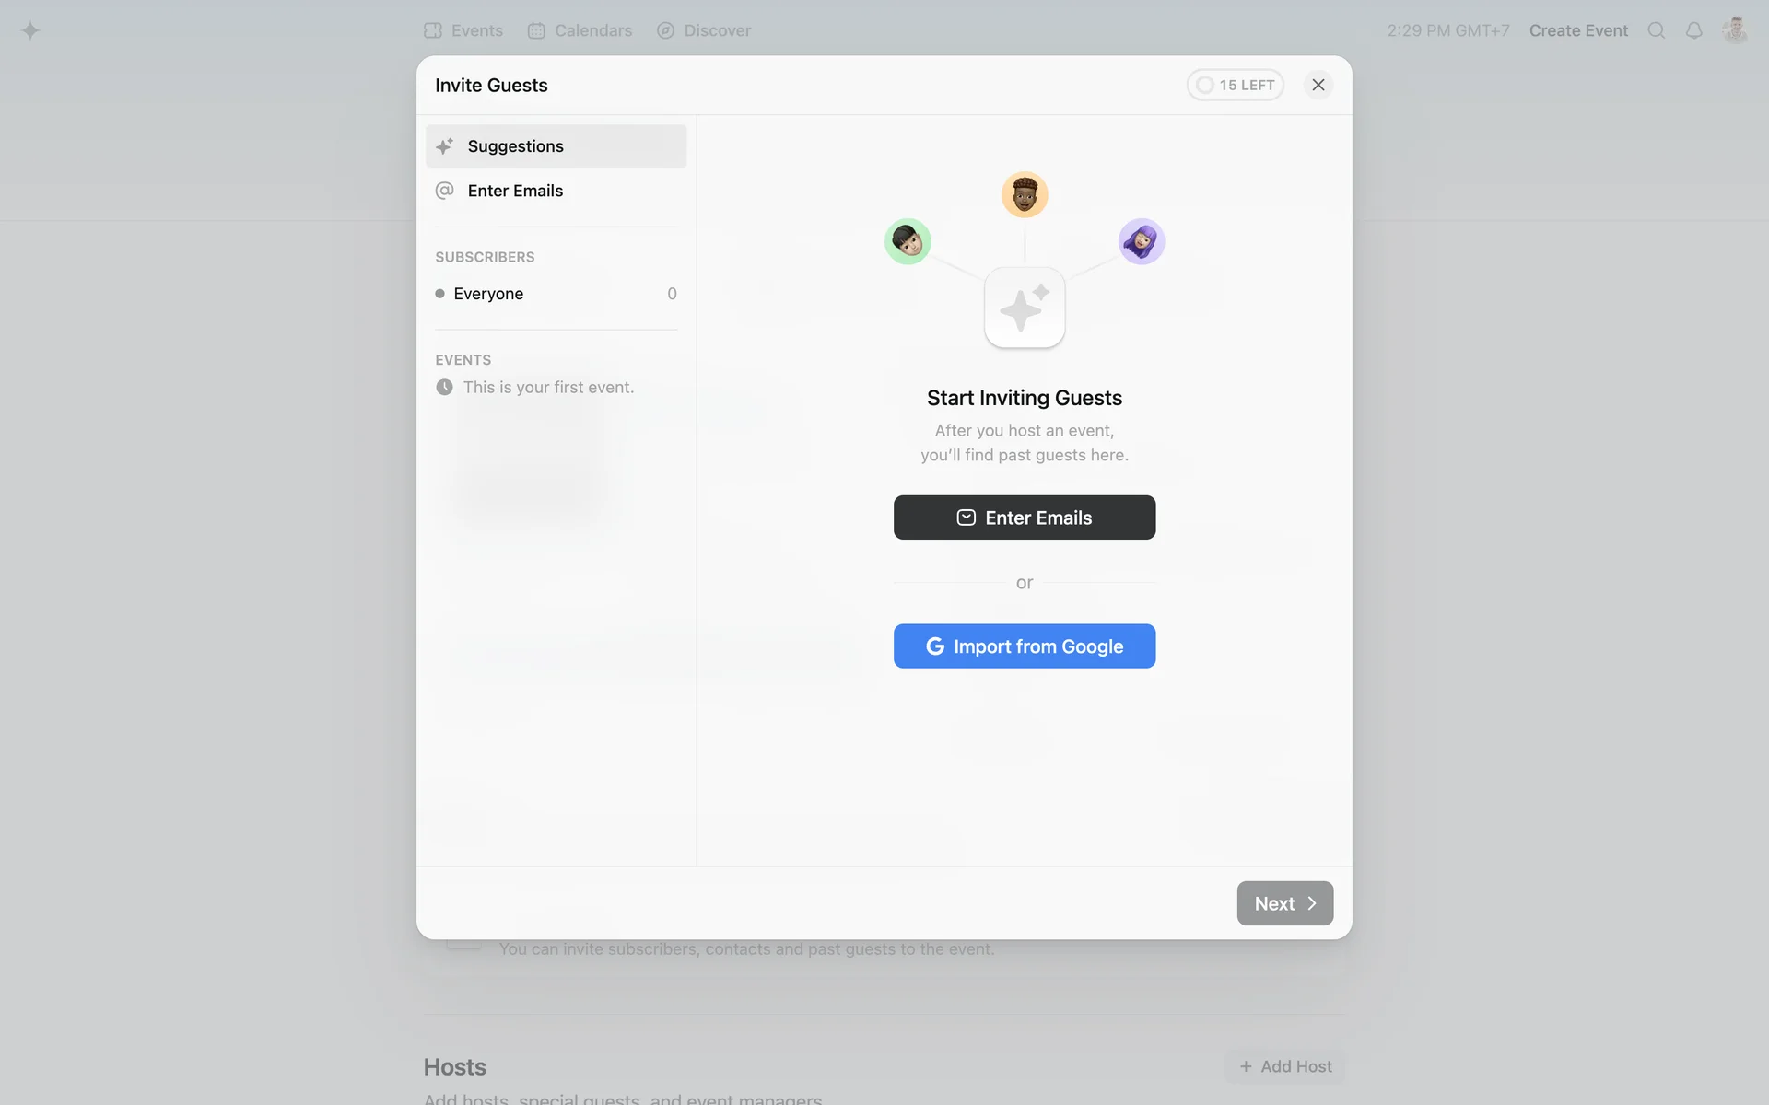The image size is (1769, 1105).
Task: Open the Calendars menu item
Action: [x=580, y=30]
